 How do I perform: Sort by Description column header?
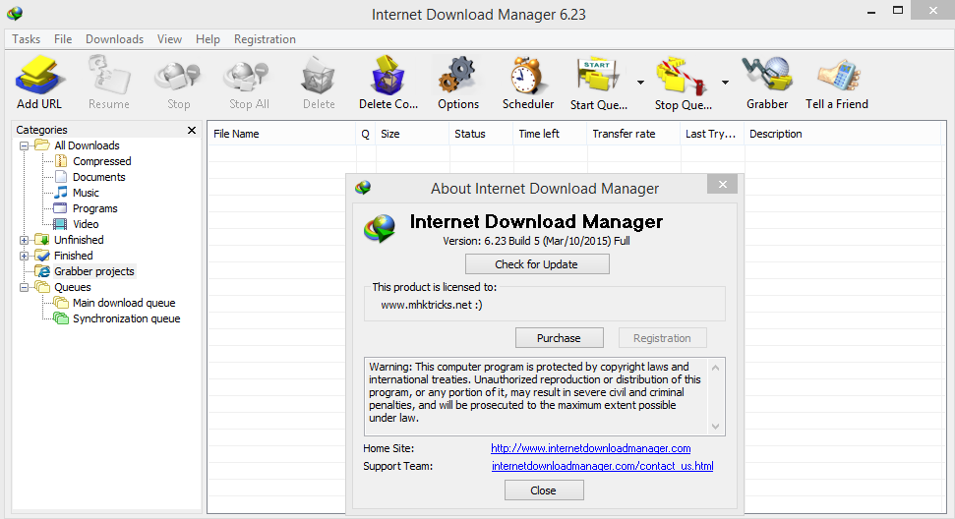[x=842, y=134]
